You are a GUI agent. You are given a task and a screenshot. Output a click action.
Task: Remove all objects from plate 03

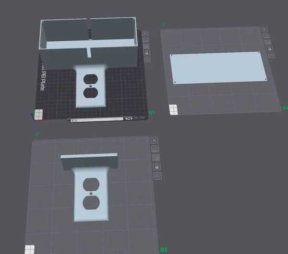pyautogui.click(x=155, y=140)
